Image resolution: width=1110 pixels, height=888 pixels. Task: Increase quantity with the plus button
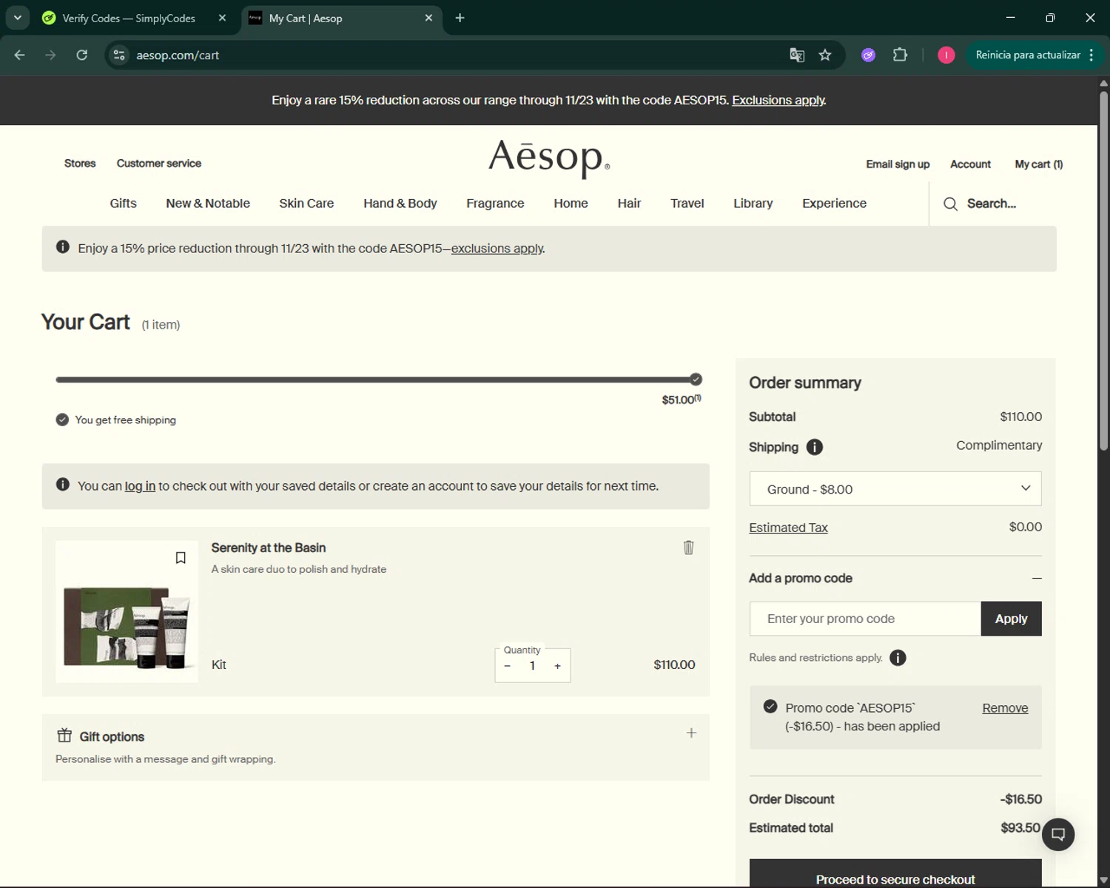pos(558,666)
